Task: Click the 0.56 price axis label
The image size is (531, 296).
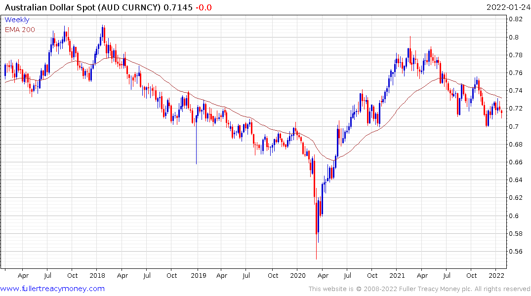Action: tap(516, 251)
